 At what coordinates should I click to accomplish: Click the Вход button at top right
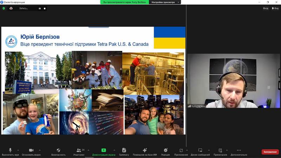[x=266, y=8]
